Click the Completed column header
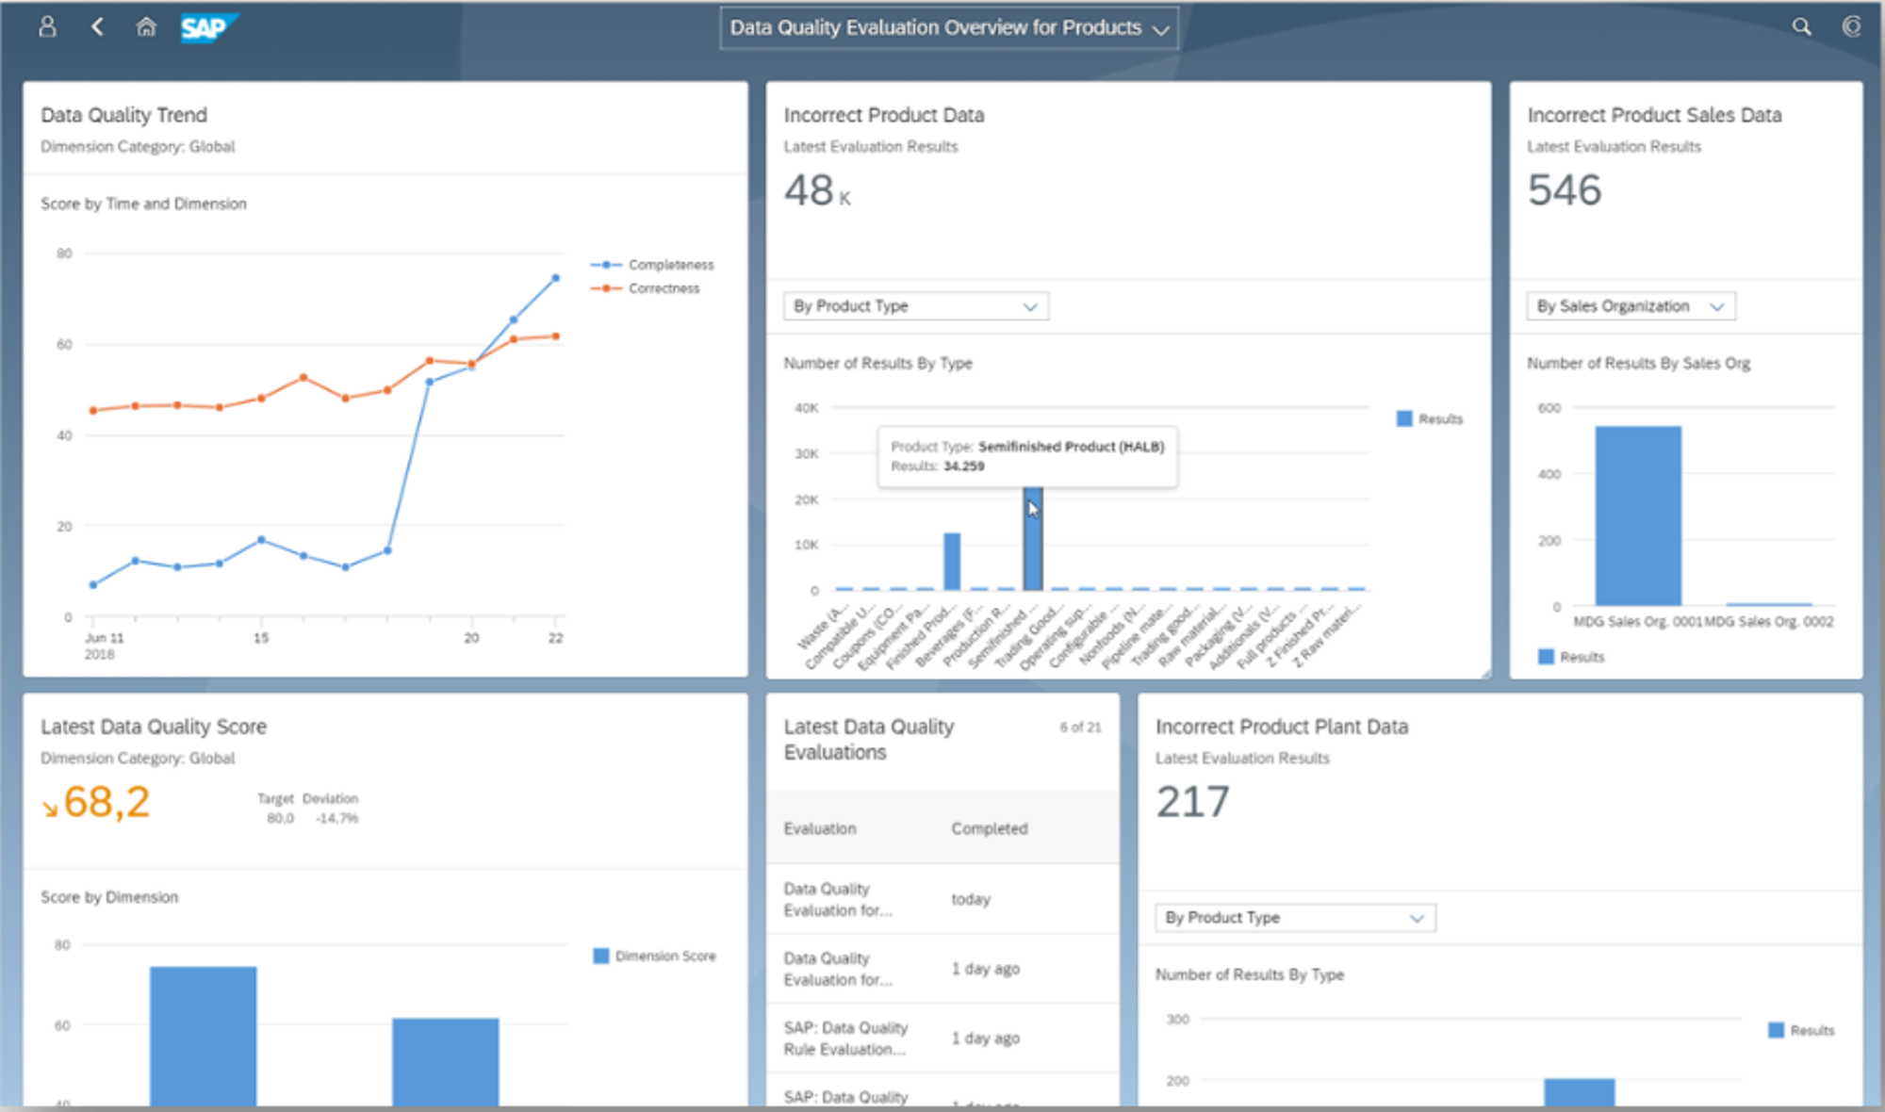The image size is (1885, 1112). [989, 828]
